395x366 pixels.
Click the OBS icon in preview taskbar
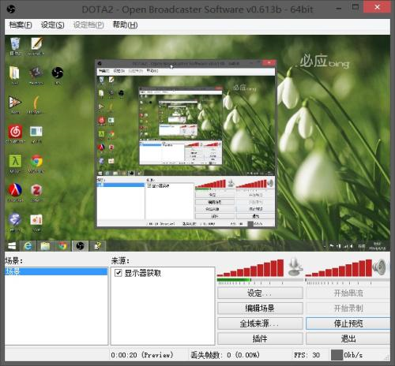pyautogui.click(x=80, y=246)
